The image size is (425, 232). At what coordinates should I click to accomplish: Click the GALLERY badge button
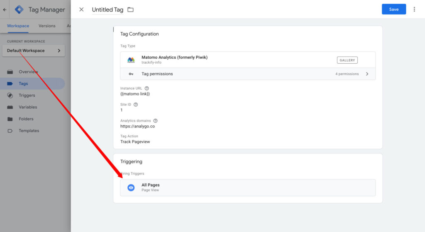347,60
